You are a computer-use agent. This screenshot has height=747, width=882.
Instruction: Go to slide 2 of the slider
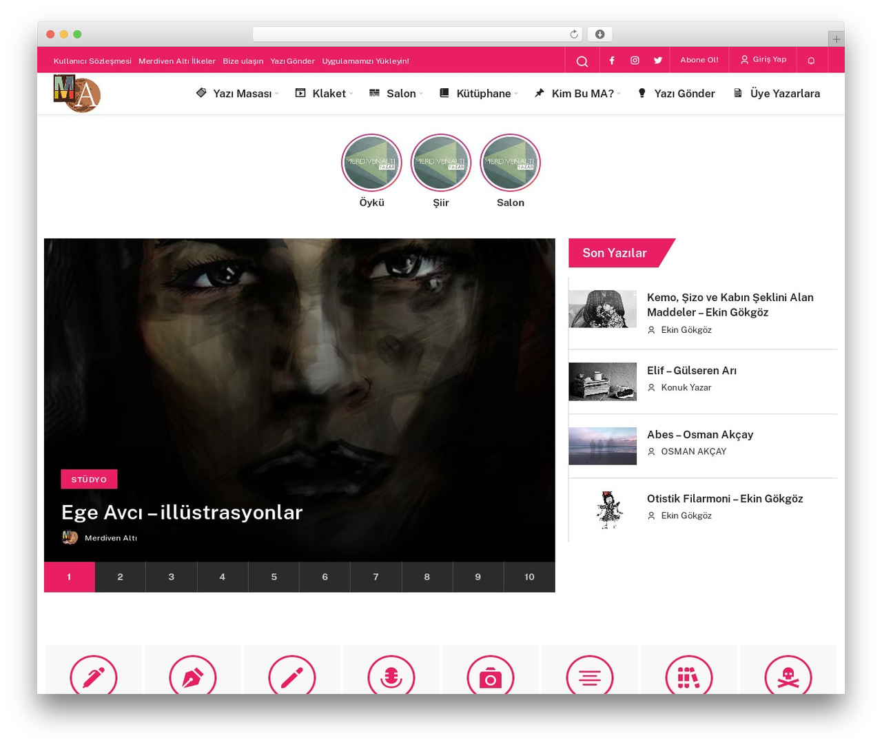(x=121, y=577)
